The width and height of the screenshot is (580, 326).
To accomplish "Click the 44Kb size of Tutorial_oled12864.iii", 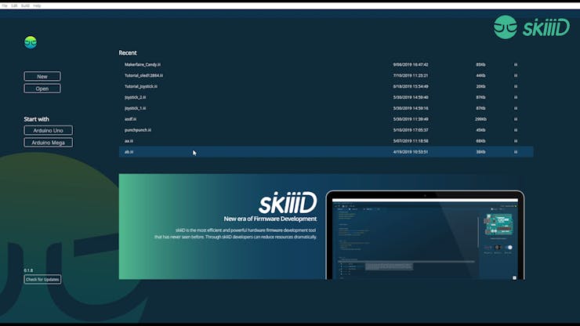I will pos(480,75).
